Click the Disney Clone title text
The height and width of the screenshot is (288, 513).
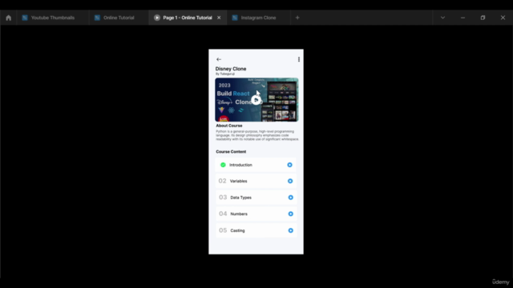tap(231, 69)
